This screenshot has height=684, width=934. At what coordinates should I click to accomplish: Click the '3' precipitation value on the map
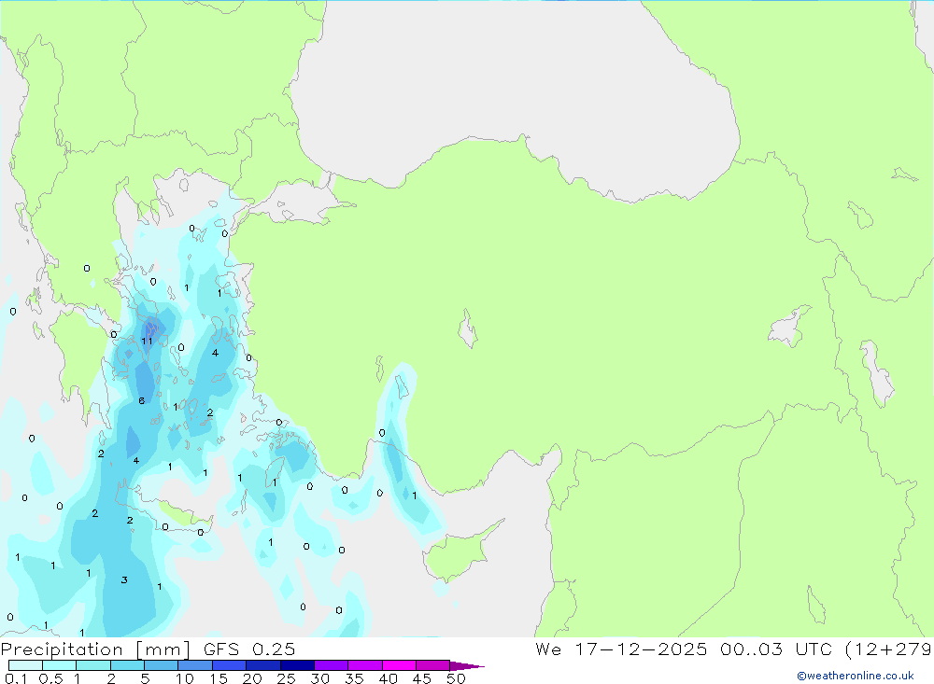pyautogui.click(x=124, y=579)
